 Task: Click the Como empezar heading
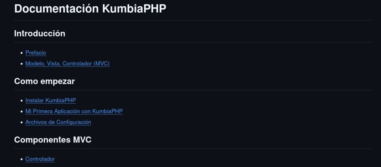44,81
